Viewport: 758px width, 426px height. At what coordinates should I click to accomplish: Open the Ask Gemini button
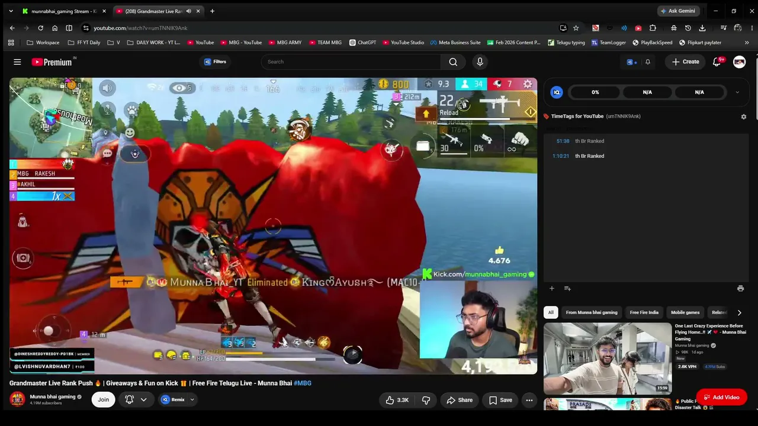[678, 11]
